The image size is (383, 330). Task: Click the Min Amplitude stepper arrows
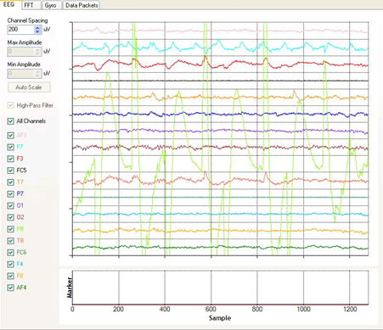[37, 74]
